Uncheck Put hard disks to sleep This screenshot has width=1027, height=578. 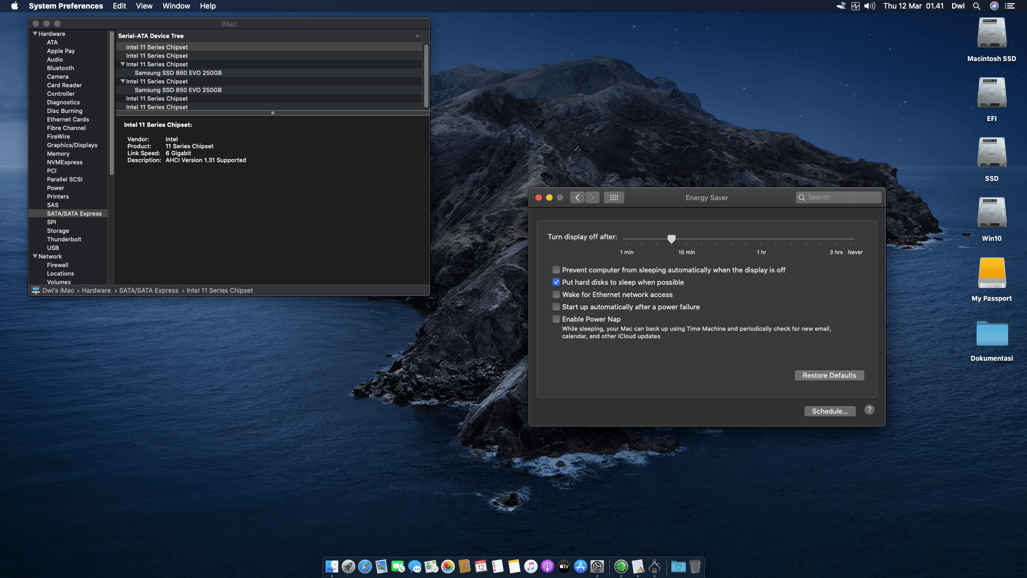click(x=556, y=282)
